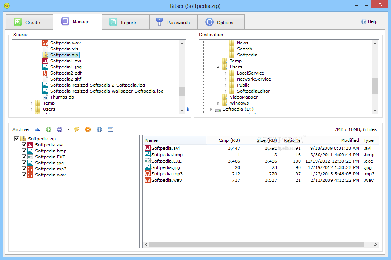This screenshot has width=391, height=260.
Task: Uncheck the Softpedia.wav checkbox in Archive tree
Action: pyautogui.click(x=24, y=175)
